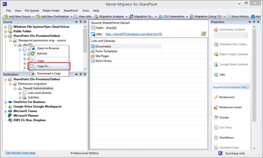Screen dimensions: 263x158
Task: Click the Permissions key icon
Action: [216, 97]
